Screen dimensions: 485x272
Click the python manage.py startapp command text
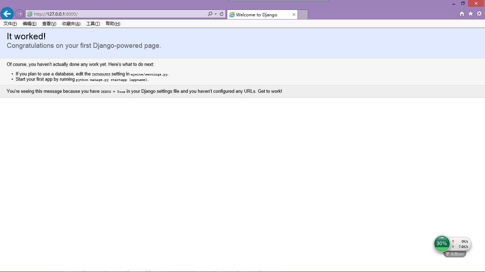tap(112, 80)
